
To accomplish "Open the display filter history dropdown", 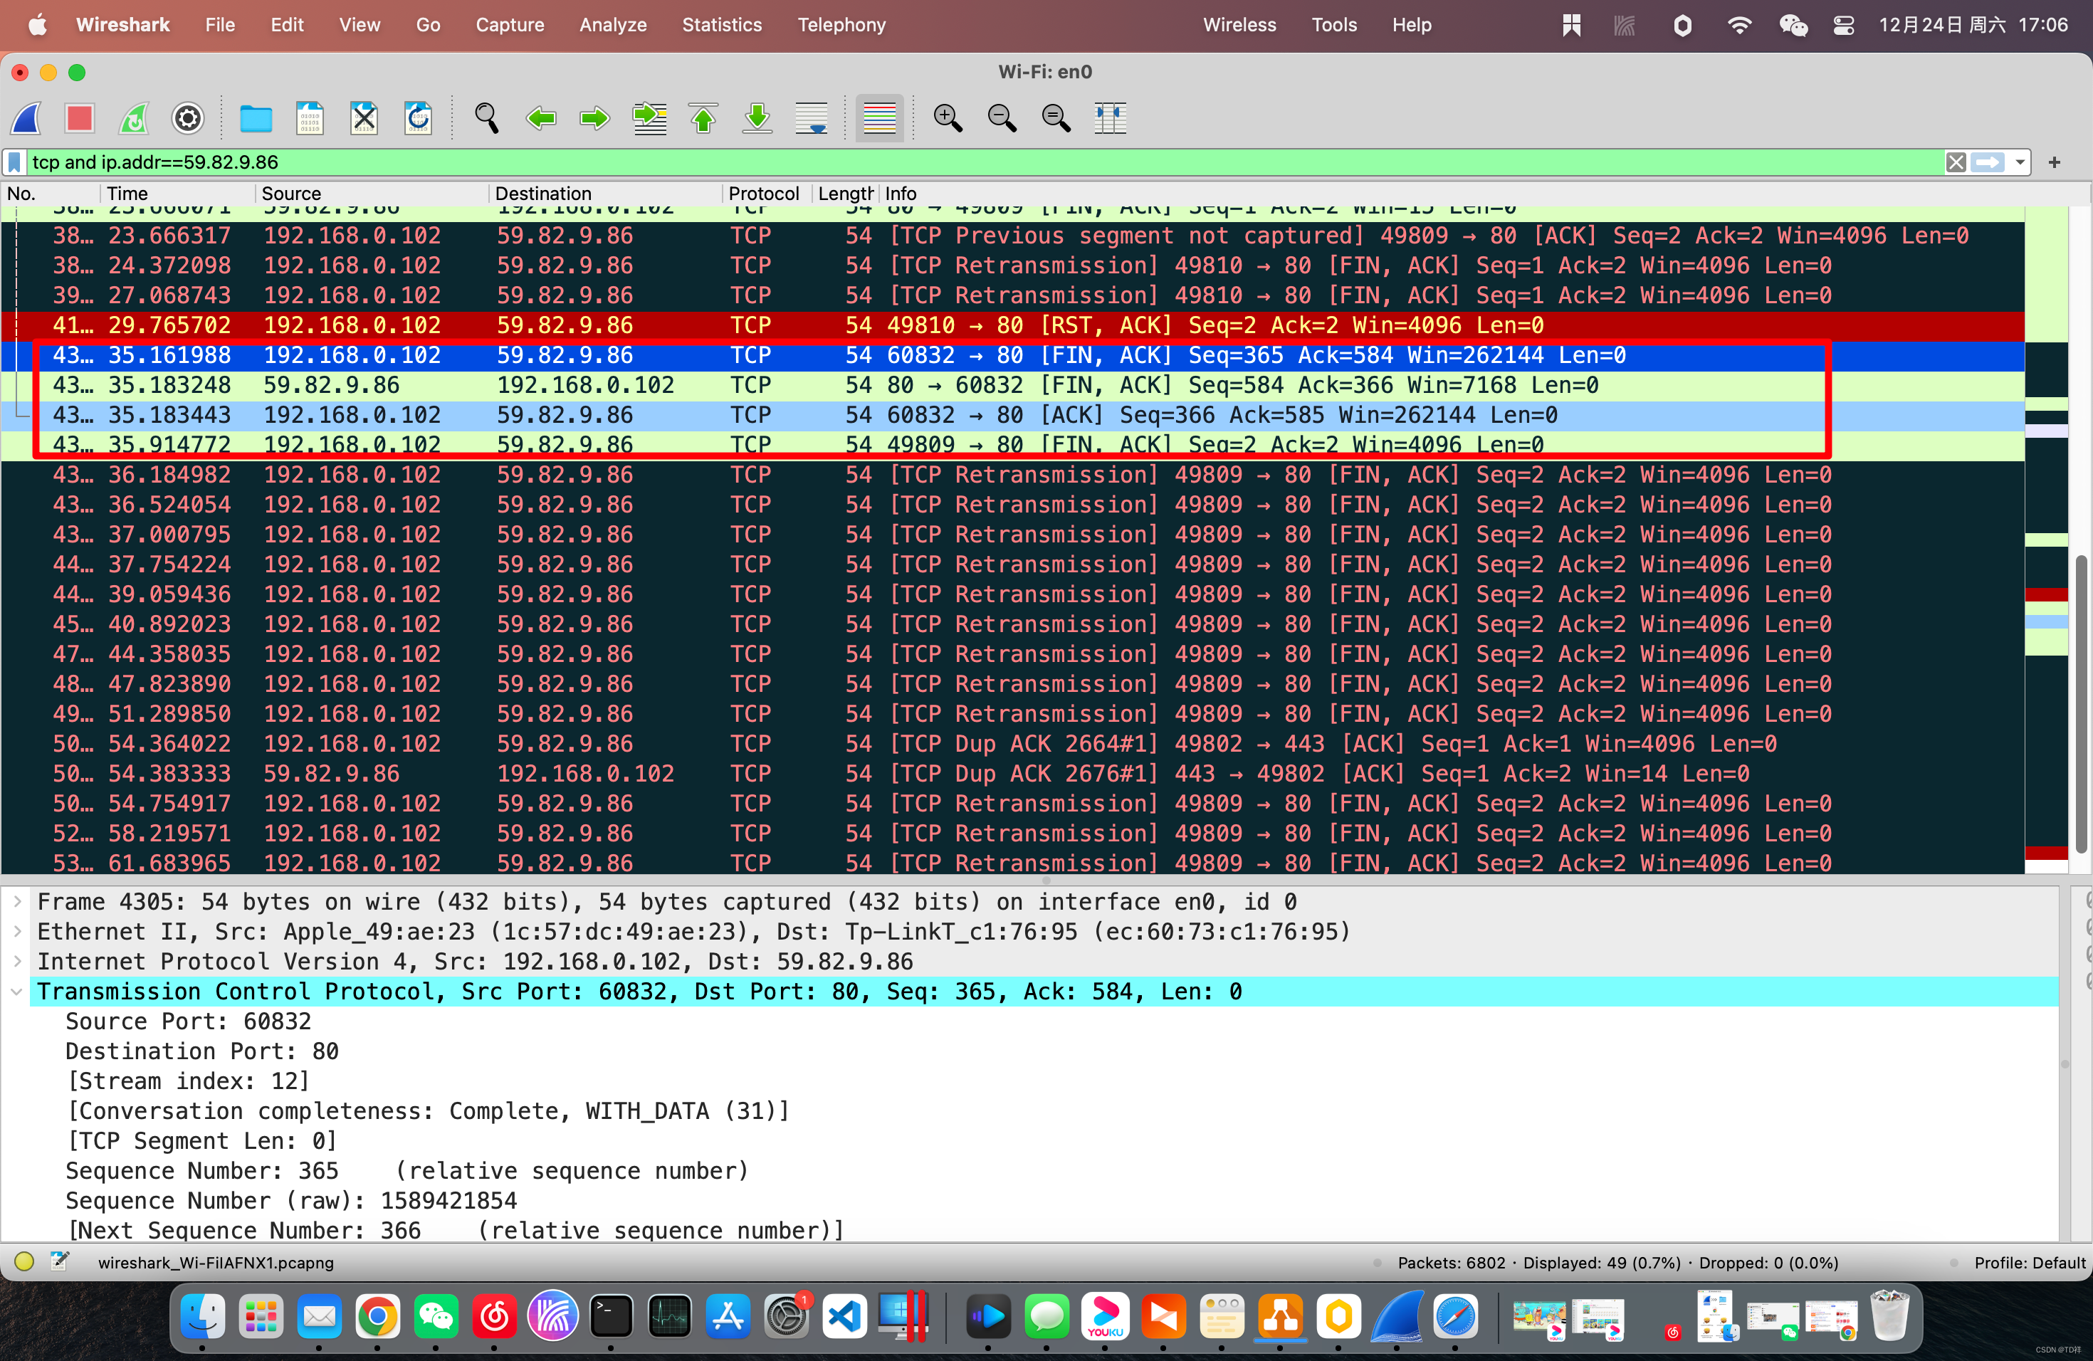I will [x=2020, y=162].
